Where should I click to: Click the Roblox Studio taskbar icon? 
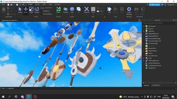click(29, 97)
